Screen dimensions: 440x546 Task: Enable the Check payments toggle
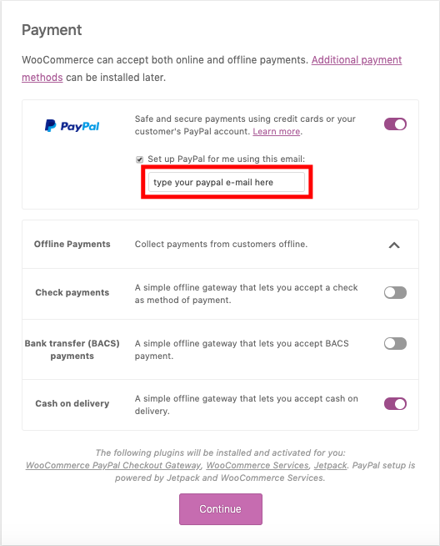click(x=395, y=292)
